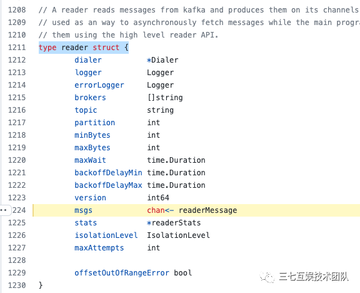The image size is (360, 293).
Task: Click the 'maxBytes' field name
Action: point(92,148)
